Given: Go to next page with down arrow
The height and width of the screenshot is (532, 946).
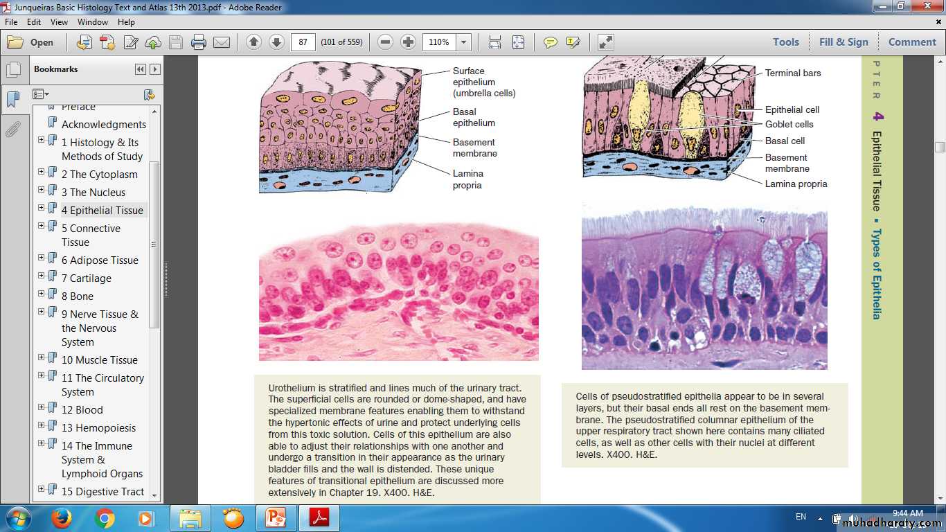Looking at the screenshot, I should (x=276, y=42).
